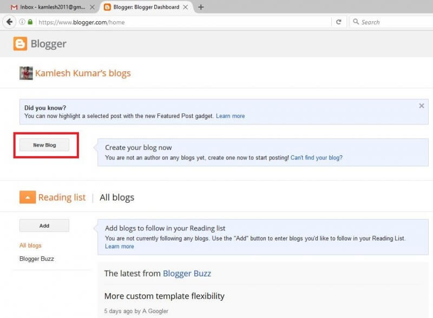The width and height of the screenshot is (433, 318).
Task: Click the All blogs heading tab
Action: 117,197
